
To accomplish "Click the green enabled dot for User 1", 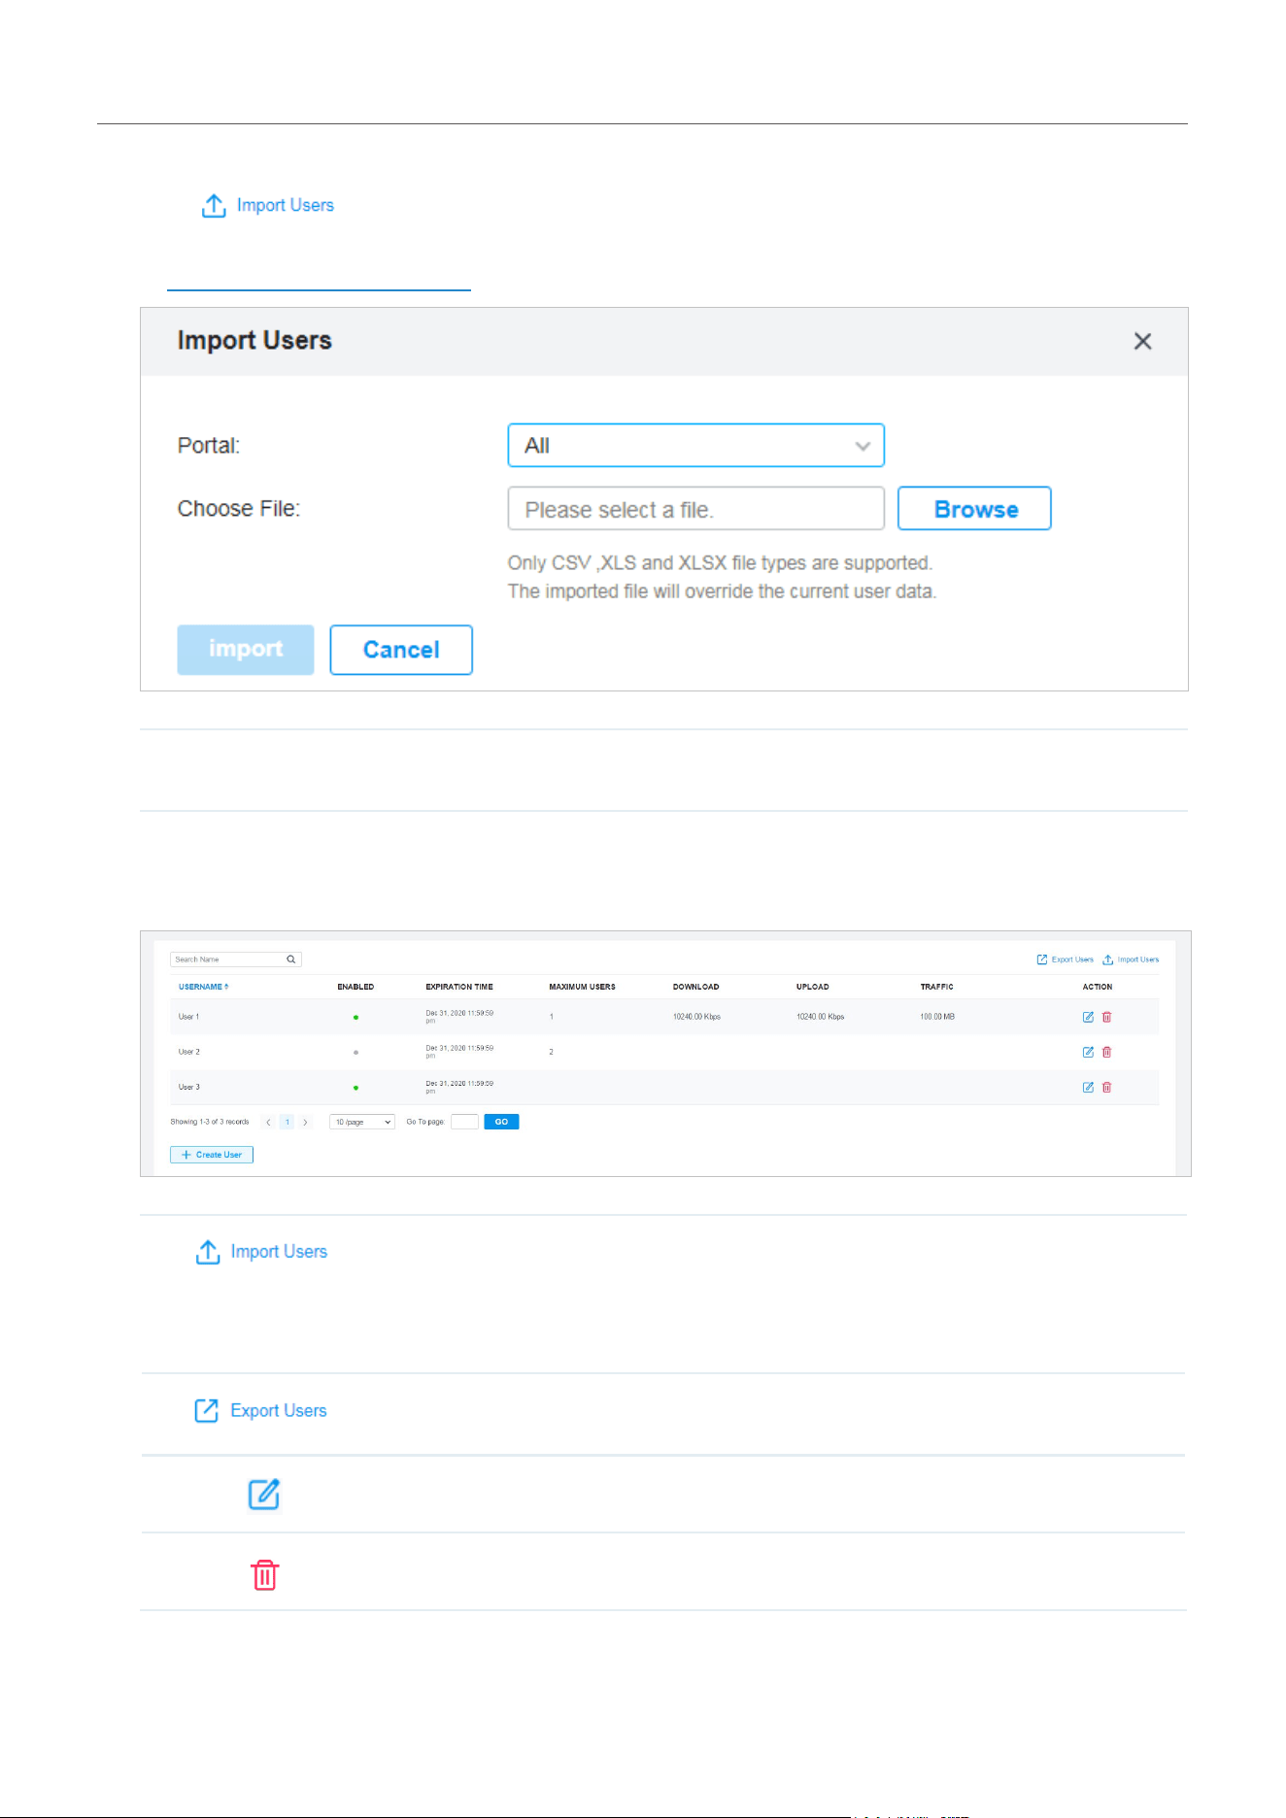I will [x=355, y=1017].
